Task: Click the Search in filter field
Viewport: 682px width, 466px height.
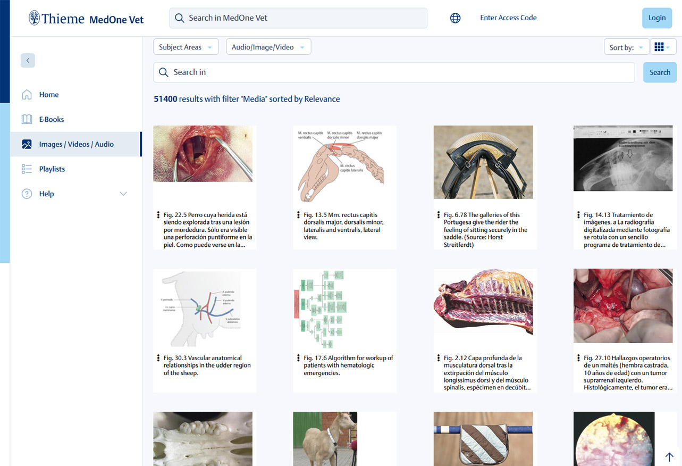Action: pos(393,72)
